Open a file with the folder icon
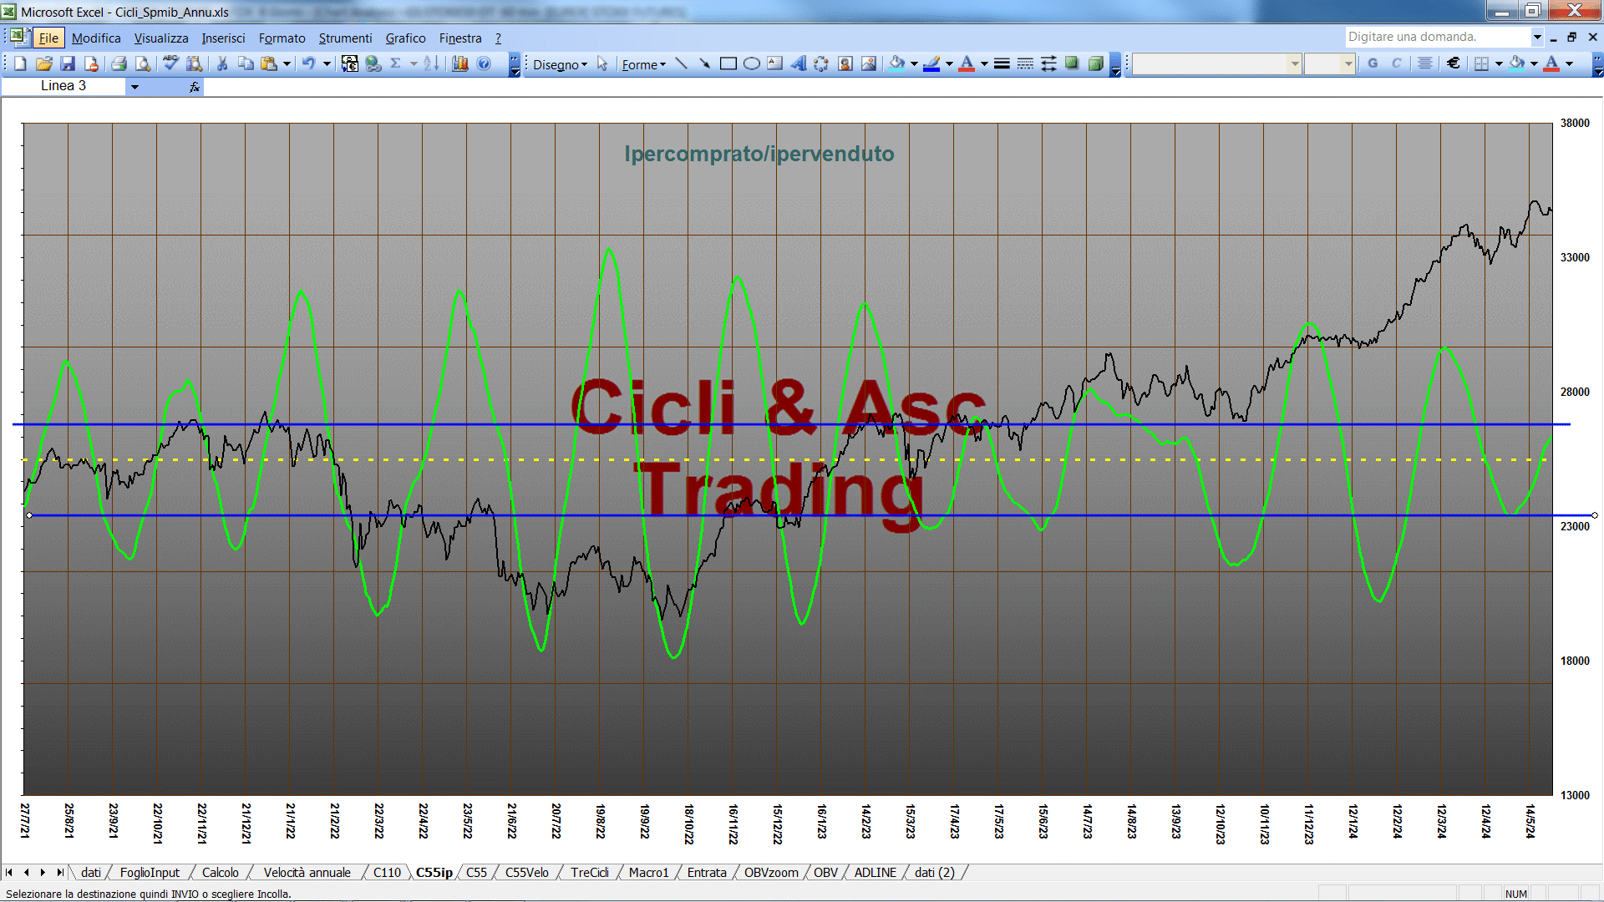The height and width of the screenshot is (902, 1604). coord(43,63)
